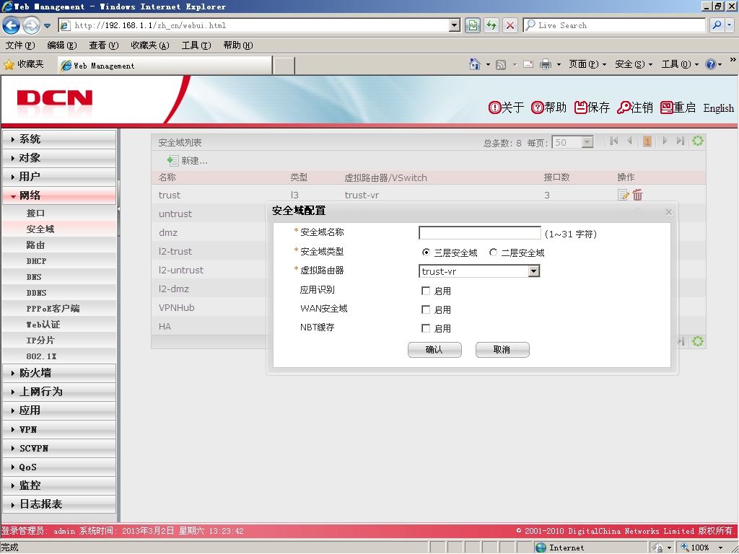The width and height of the screenshot is (739, 554).
Task: Open 编辑(E) menu
Action: tap(62, 45)
